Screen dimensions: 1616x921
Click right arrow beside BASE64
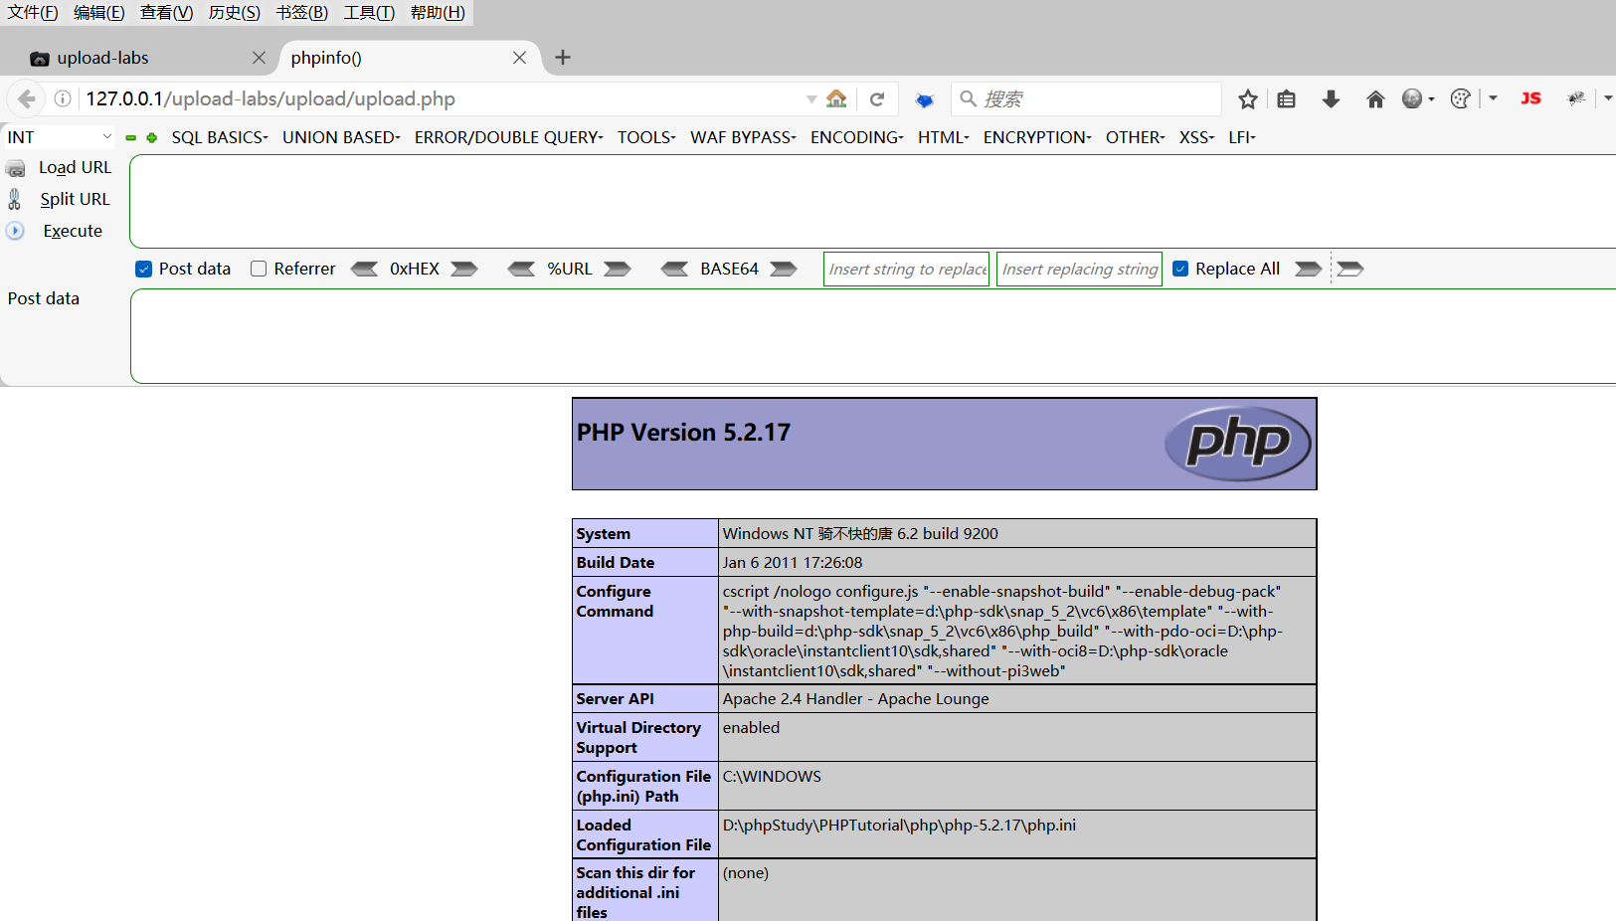[784, 269]
